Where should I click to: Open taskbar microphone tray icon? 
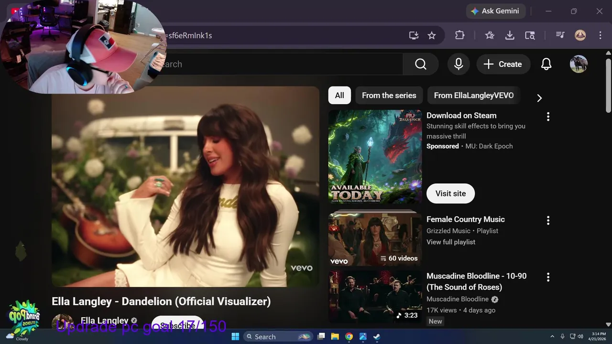point(562,336)
